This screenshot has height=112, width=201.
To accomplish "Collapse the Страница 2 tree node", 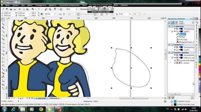I will [x=169, y=45].
